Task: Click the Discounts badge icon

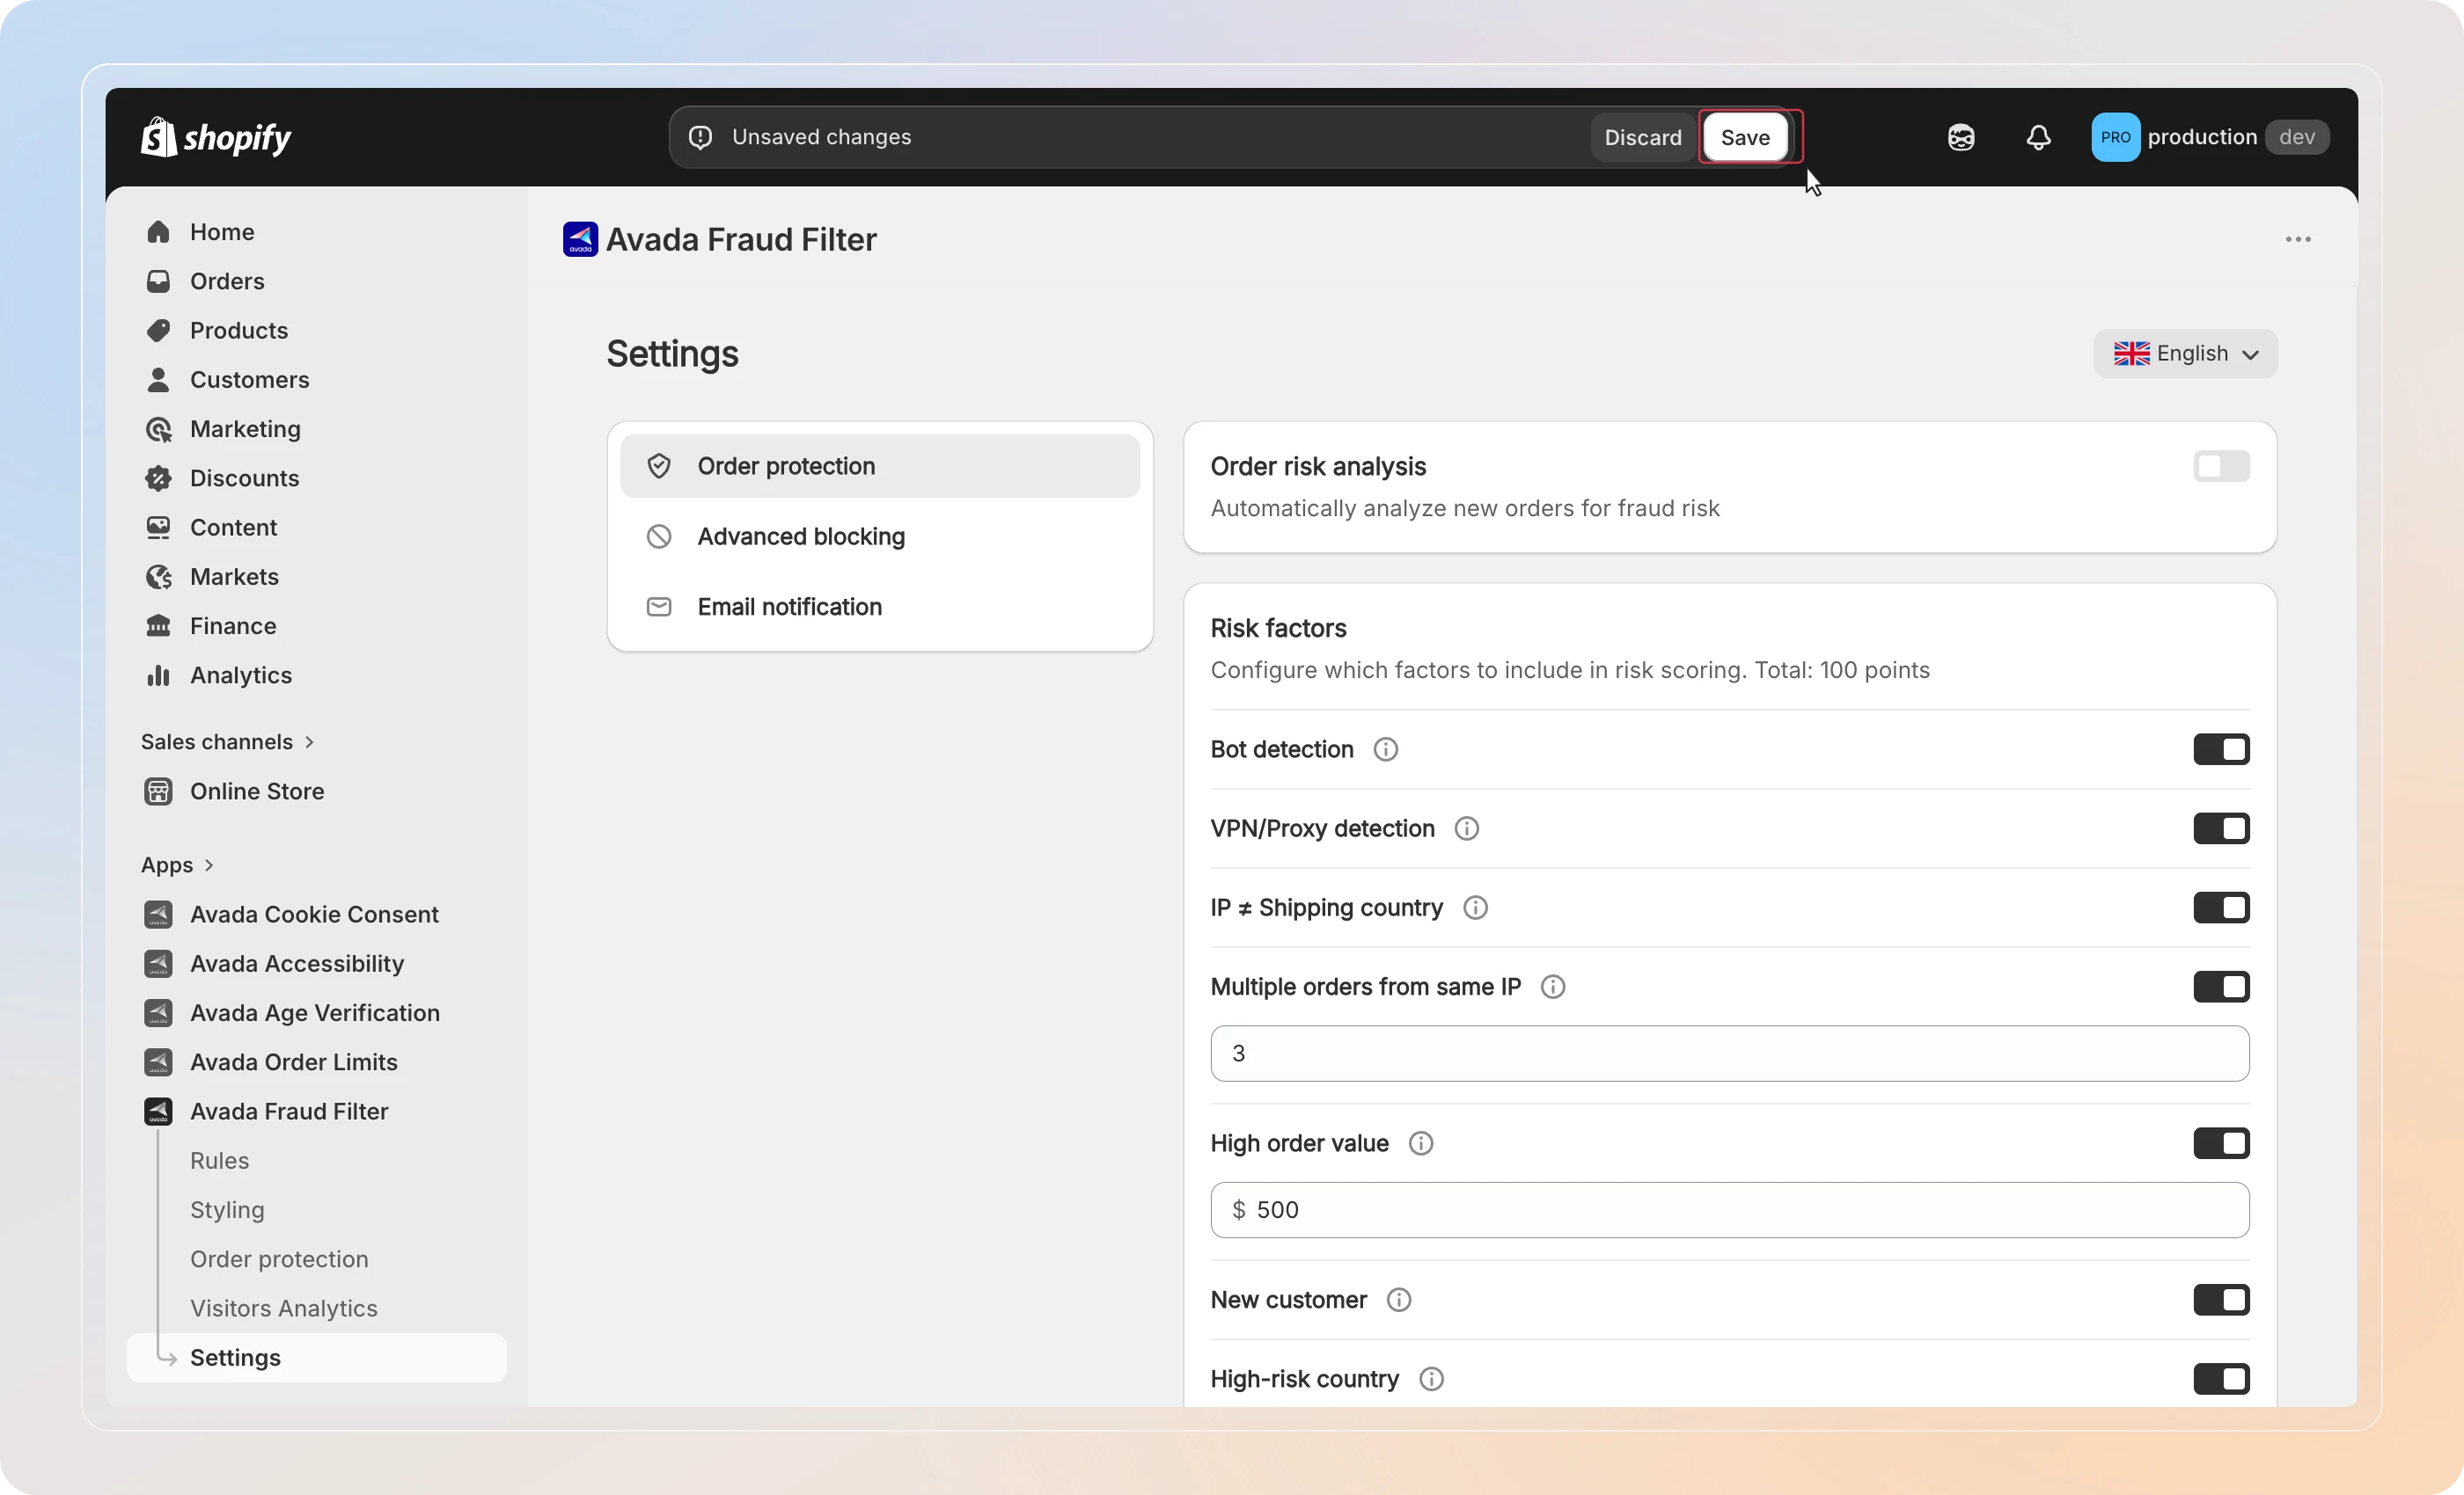Action: pyautogui.click(x=158, y=478)
